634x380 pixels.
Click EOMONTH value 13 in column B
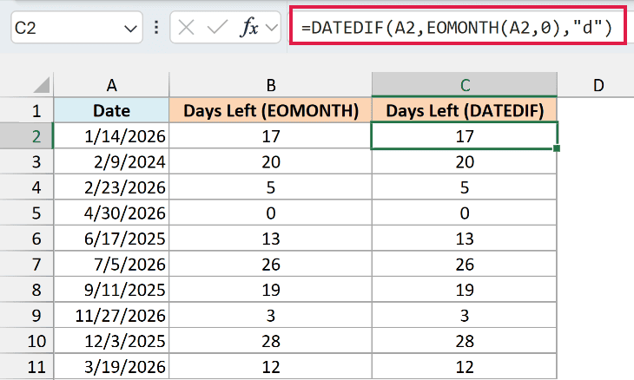pyautogui.click(x=270, y=239)
